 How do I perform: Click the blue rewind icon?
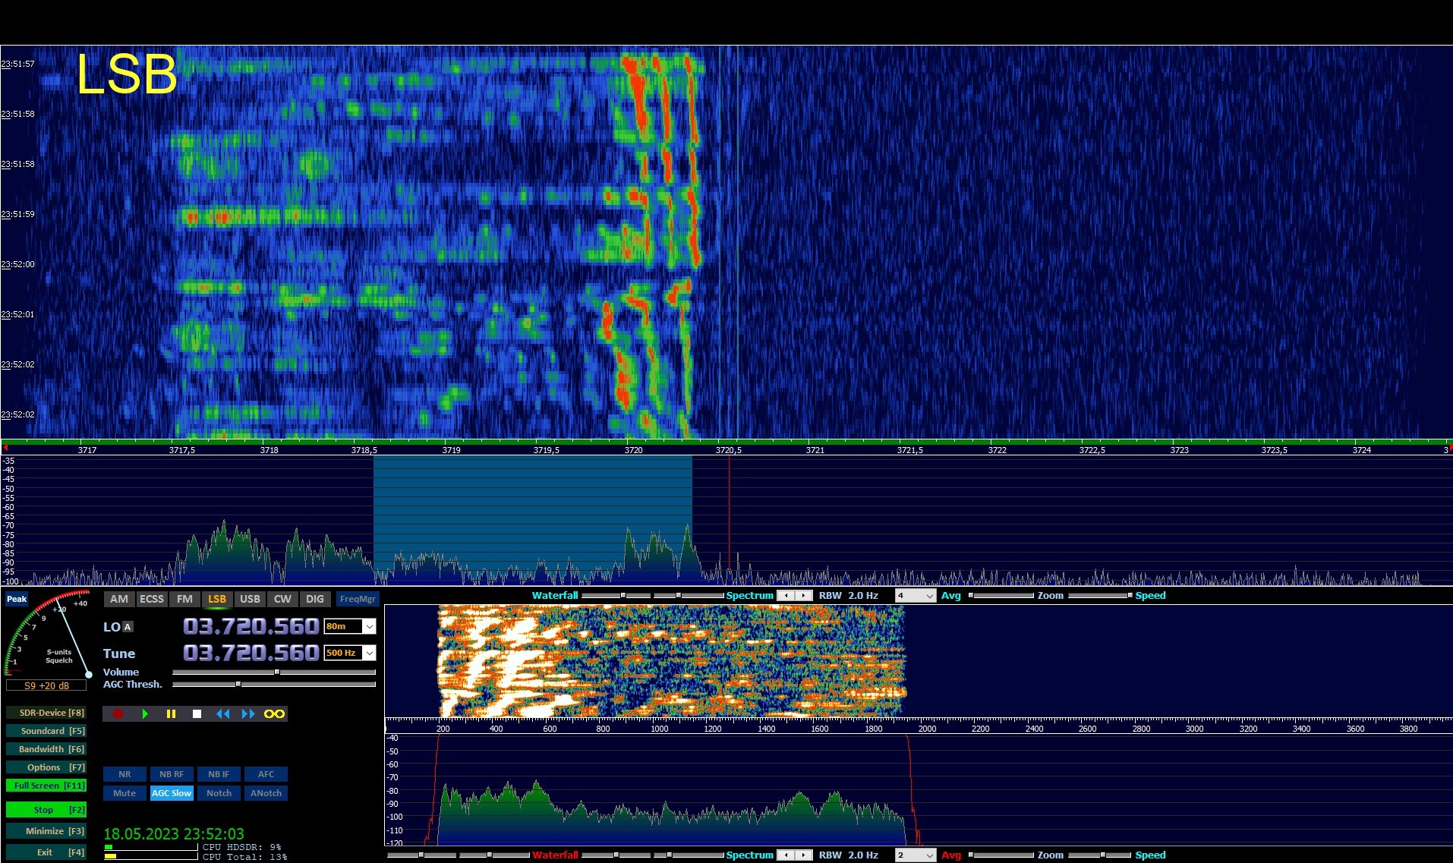[x=222, y=714]
